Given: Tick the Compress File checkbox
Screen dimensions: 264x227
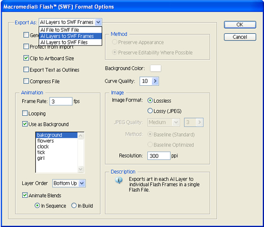Looking at the screenshot, I should [x=26, y=81].
